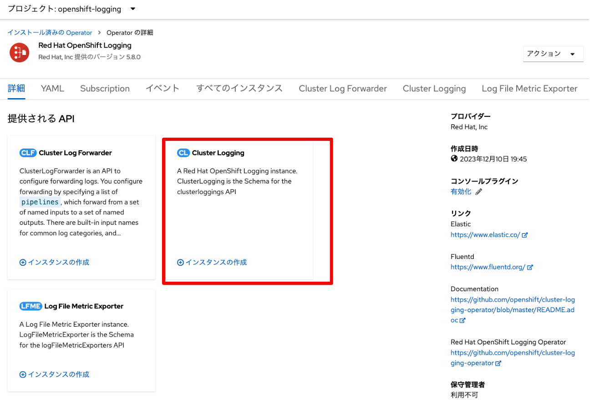Screen dimensions: 594x403
Task: Open the Log File Metric Exporter tab
Action: [x=529, y=89]
